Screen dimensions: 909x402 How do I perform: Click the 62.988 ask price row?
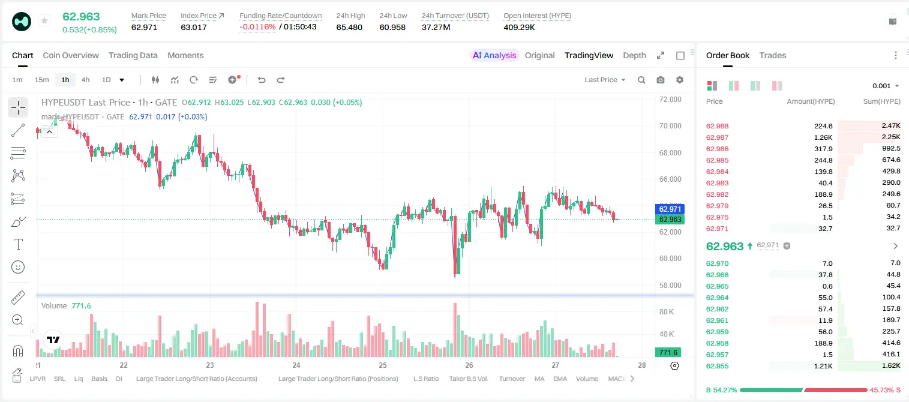point(803,126)
